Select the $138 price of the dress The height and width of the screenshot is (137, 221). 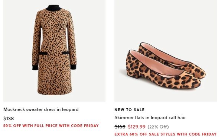pos(9,118)
